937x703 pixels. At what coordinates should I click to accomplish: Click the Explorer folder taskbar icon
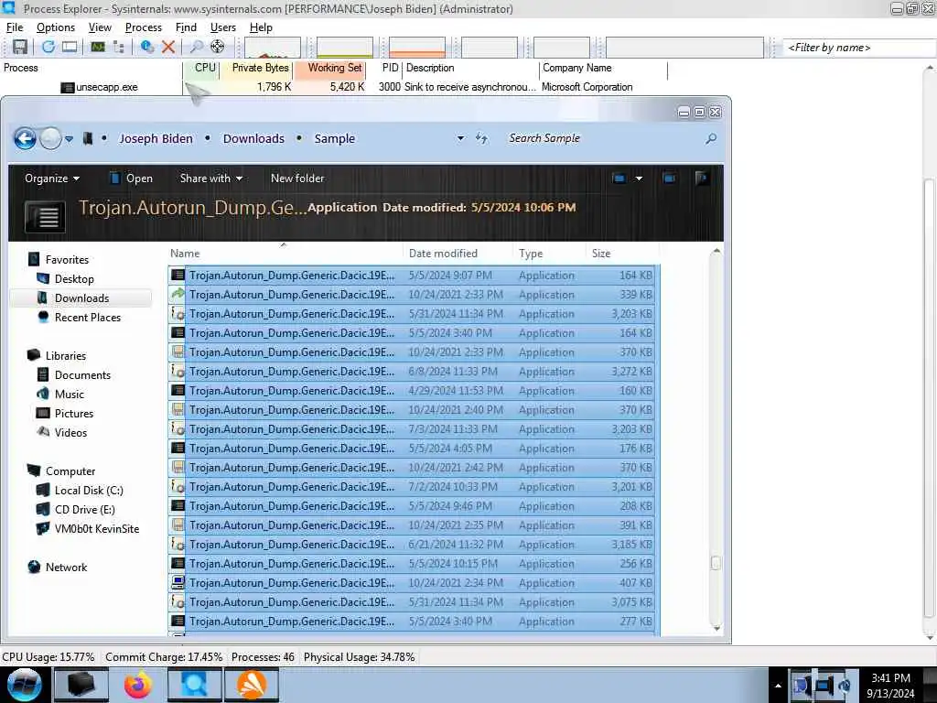click(81, 685)
